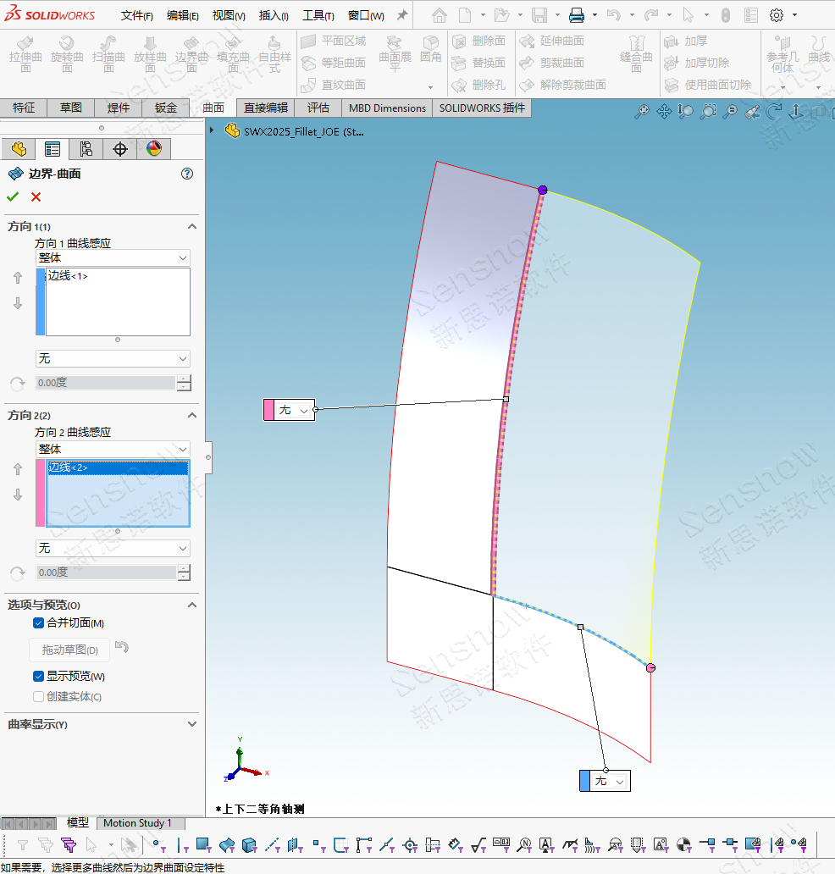Image resolution: width=835 pixels, height=874 pixels.
Task: Select the 缝合曲面 knit surface tool
Action: coord(636,56)
